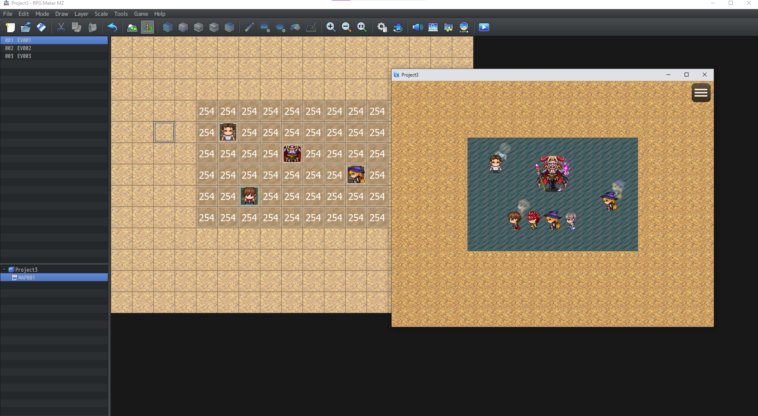Select event 002 EV002 in the list

[x=54, y=48]
